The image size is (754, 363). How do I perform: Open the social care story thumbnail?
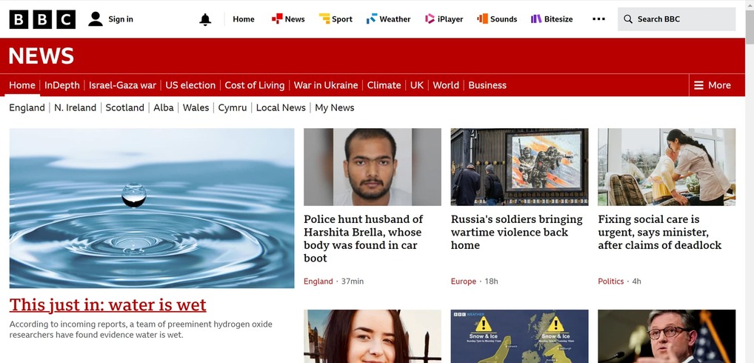pos(667,167)
